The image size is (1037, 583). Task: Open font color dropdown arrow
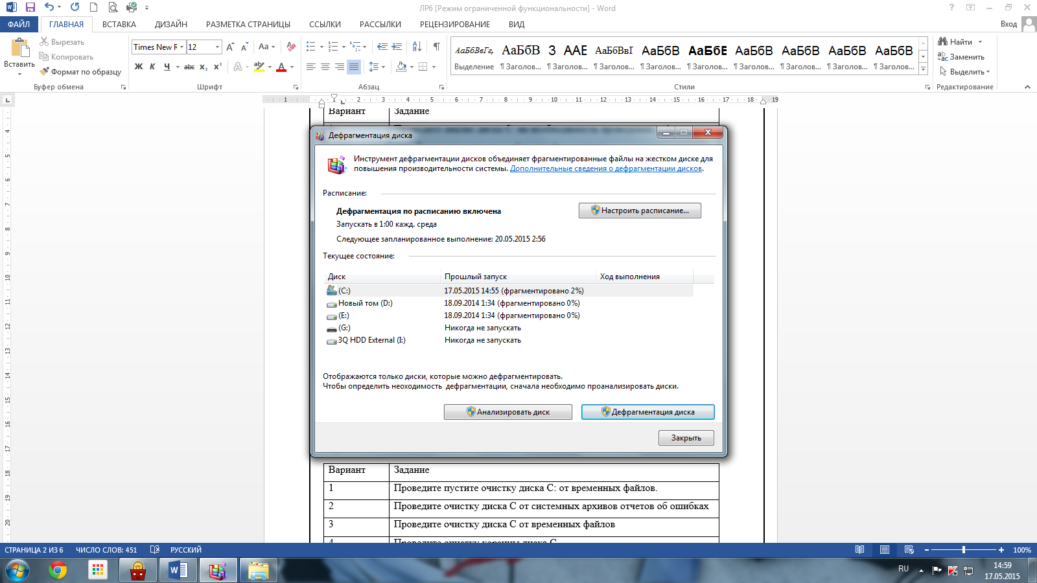292,67
